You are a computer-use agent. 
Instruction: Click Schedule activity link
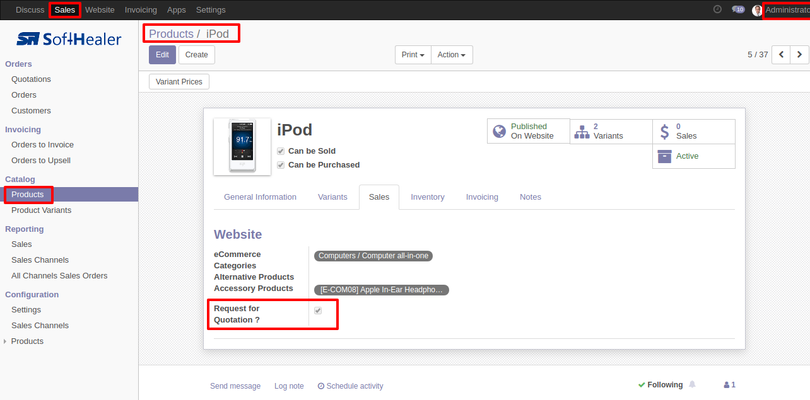(350, 386)
